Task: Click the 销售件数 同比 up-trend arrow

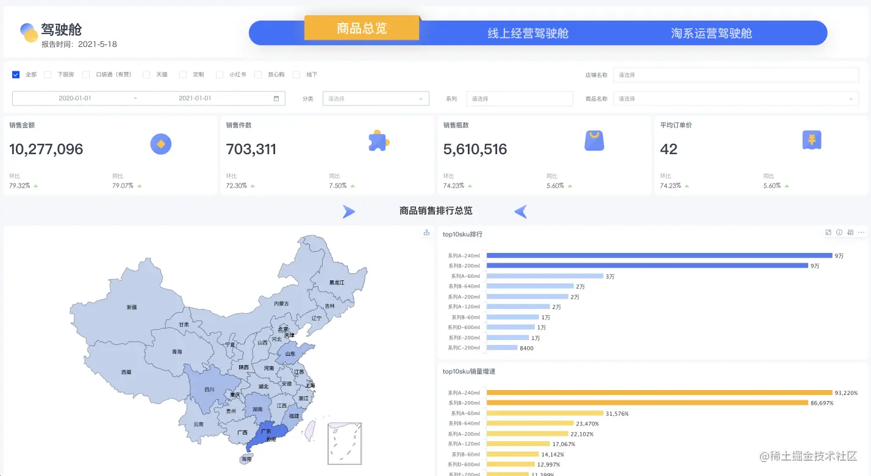Action: [353, 185]
